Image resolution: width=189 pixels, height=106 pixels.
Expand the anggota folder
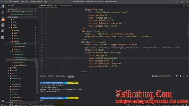tap(17, 30)
